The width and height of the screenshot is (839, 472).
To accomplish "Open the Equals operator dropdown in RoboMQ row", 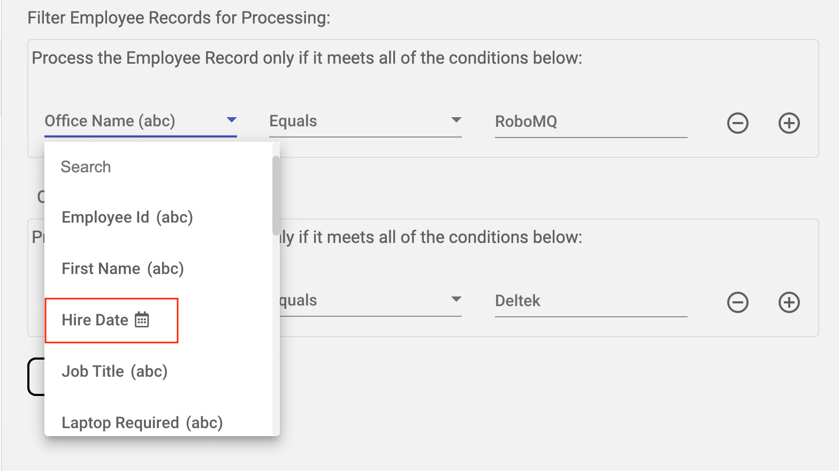I will [x=365, y=121].
